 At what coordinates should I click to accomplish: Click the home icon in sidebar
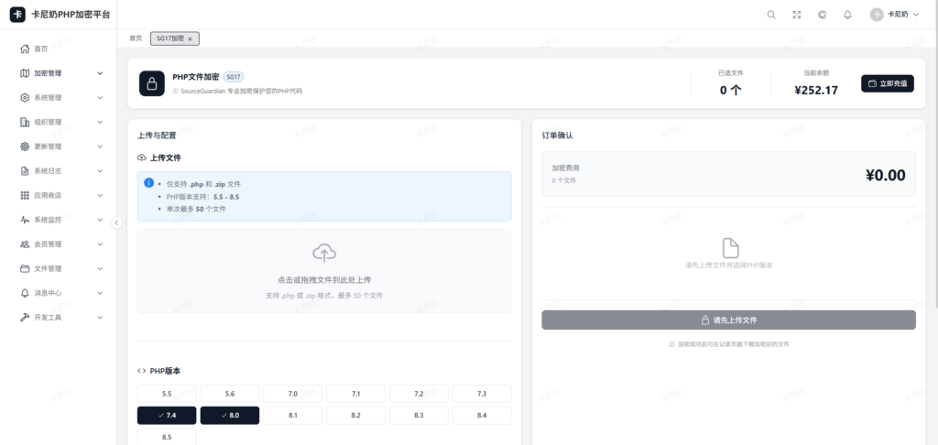25,49
